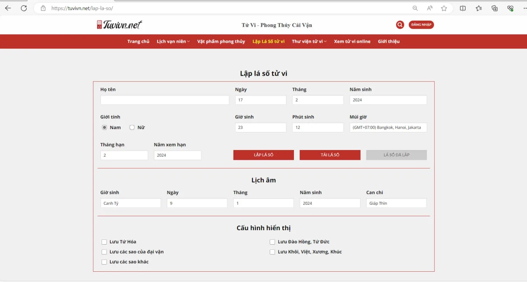Click the Năm sinh 2024 field

click(388, 100)
